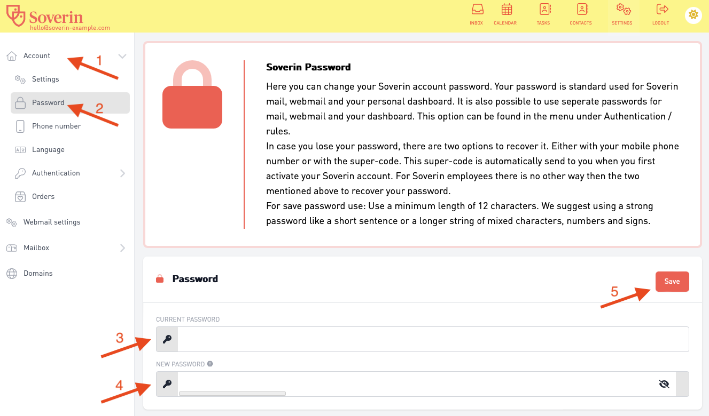This screenshot has width=709, height=416.
Task: Expand the Authentication submenu arrow
Action: [123, 173]
